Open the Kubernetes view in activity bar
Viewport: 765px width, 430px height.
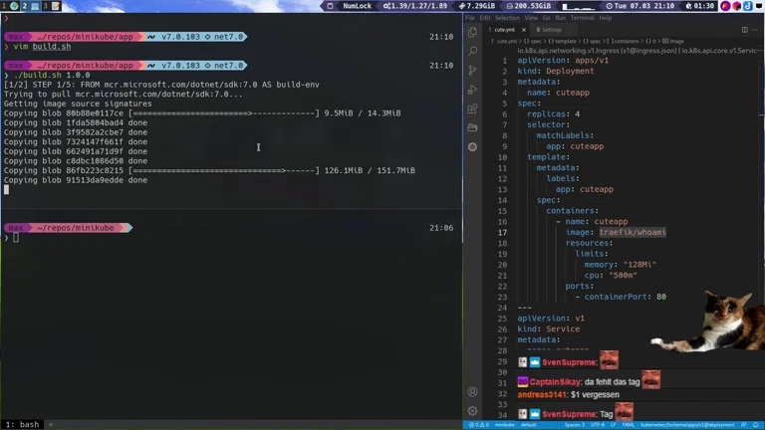[472, 146]
